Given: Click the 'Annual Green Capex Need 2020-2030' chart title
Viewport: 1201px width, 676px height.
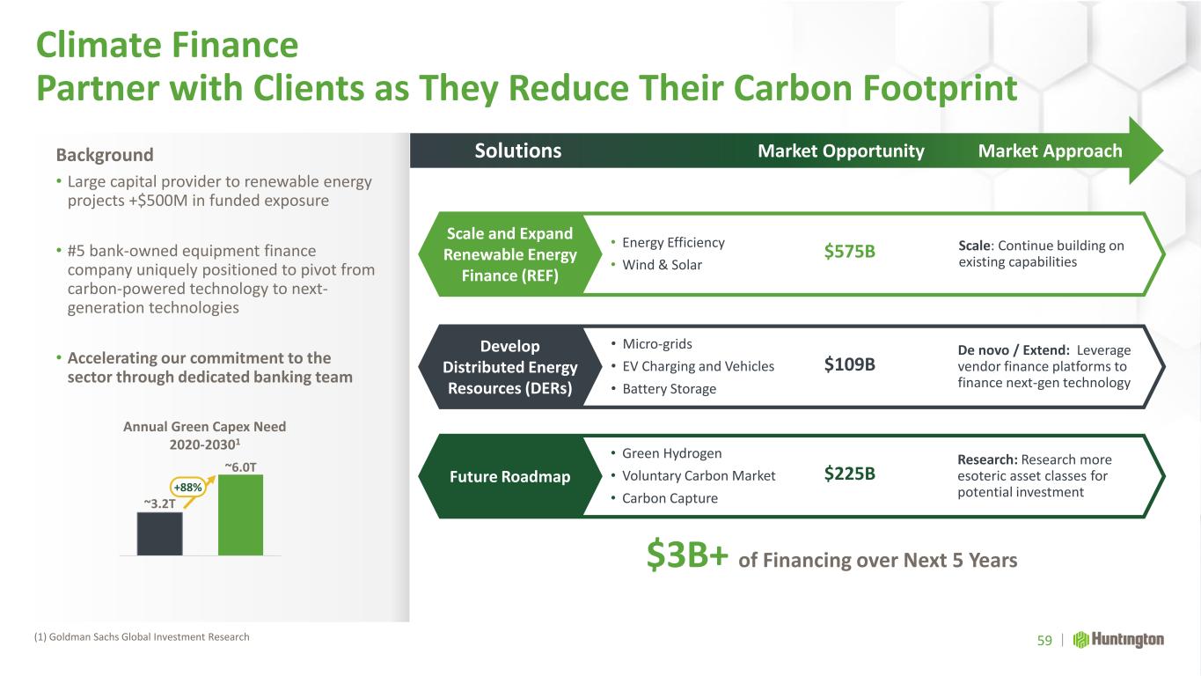Looking at the screenshot, I should (204, 434).
